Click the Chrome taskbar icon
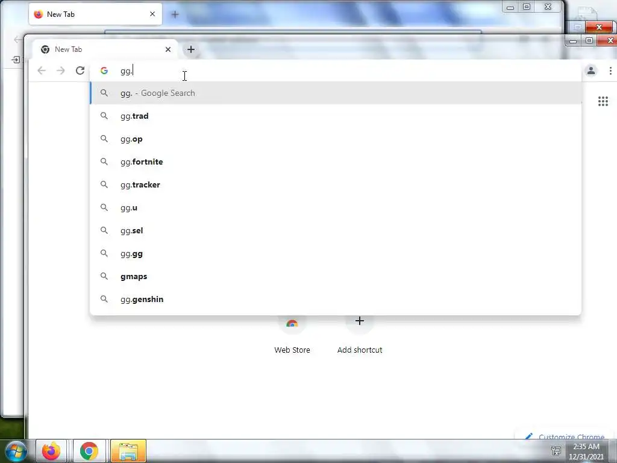This screenshot has width=617, height=463. pos(89,451)
